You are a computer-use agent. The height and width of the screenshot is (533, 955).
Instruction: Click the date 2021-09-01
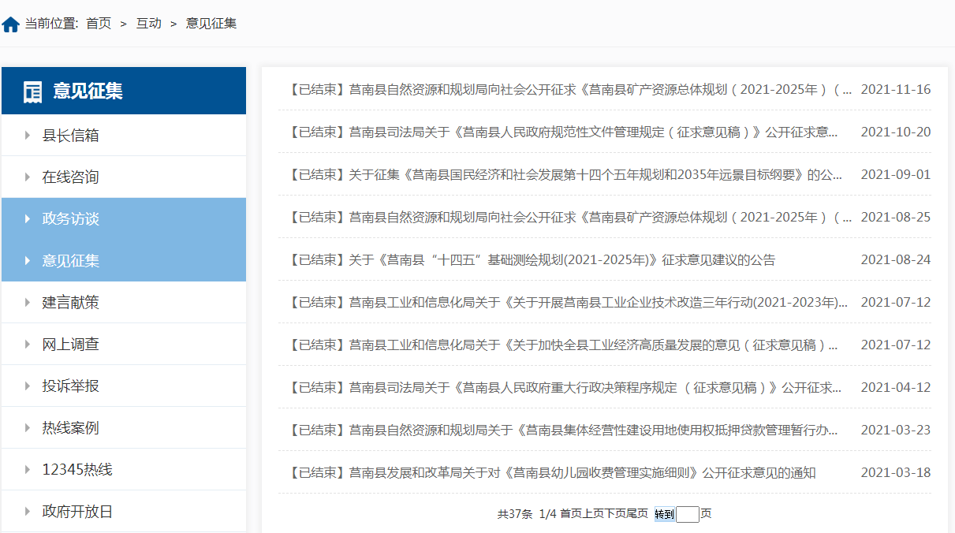[x=895, y=174]
